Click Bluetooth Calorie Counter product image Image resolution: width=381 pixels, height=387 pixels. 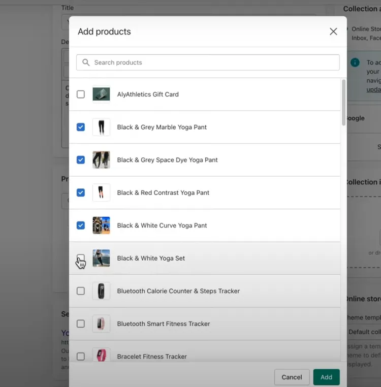[101, 291]
